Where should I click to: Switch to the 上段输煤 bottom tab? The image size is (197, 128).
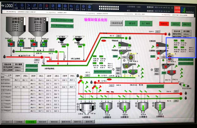pos(19,121)
